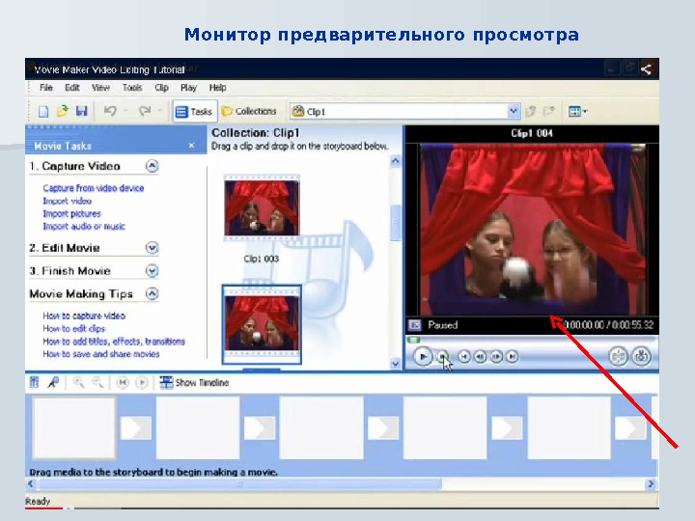Image resolution: width=695 pixels, height=521 pixels.
Task: Click collection pane scroll down arrow
Action: [x=396, y=364]
